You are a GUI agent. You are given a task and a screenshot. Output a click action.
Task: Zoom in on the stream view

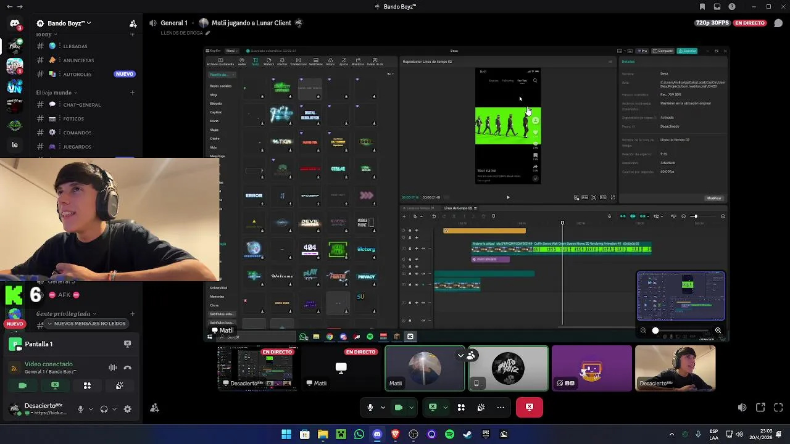718,331
